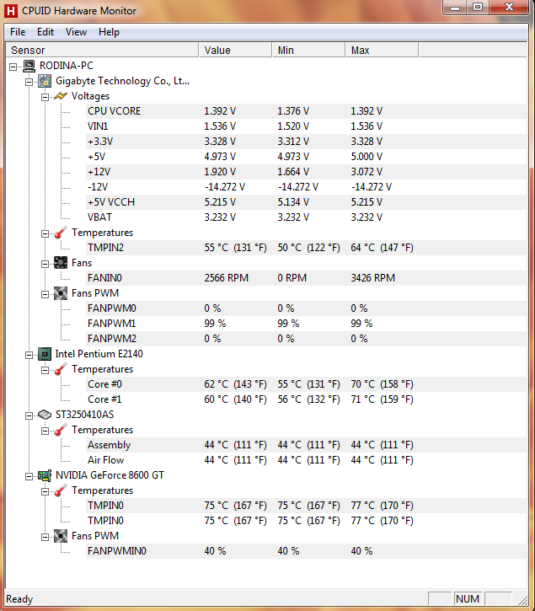Collapse the Gigabyte Technology node

29,83
